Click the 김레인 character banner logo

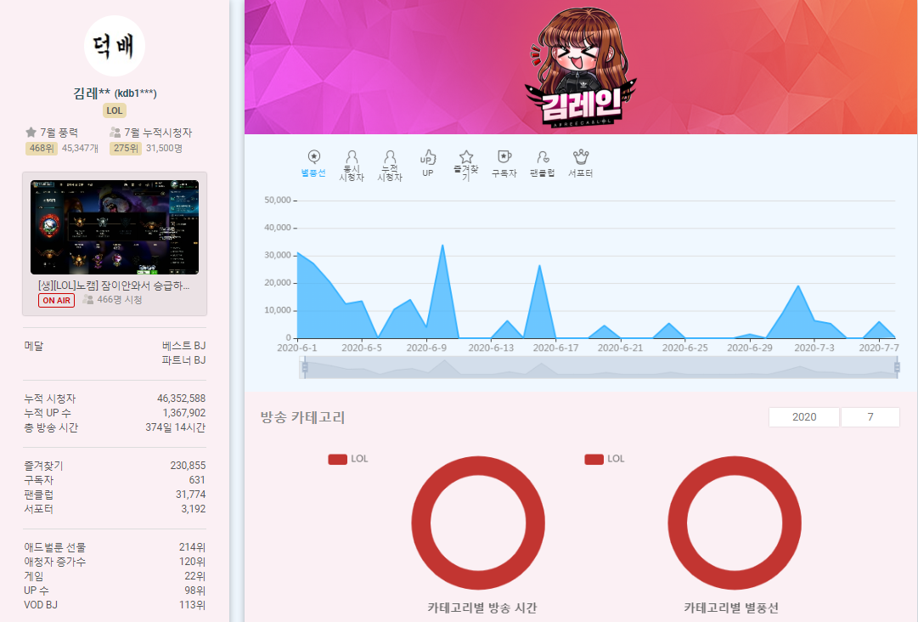point(582,66)
